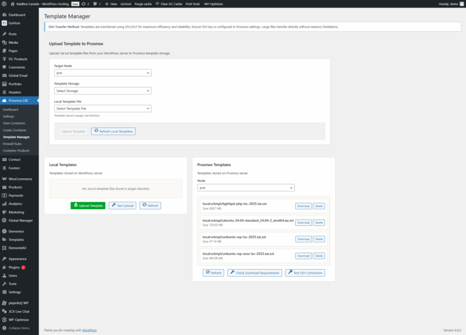Open the Local Template File dropdown
The height and width of the screenshot is (335, 466).
click(103, 108)
